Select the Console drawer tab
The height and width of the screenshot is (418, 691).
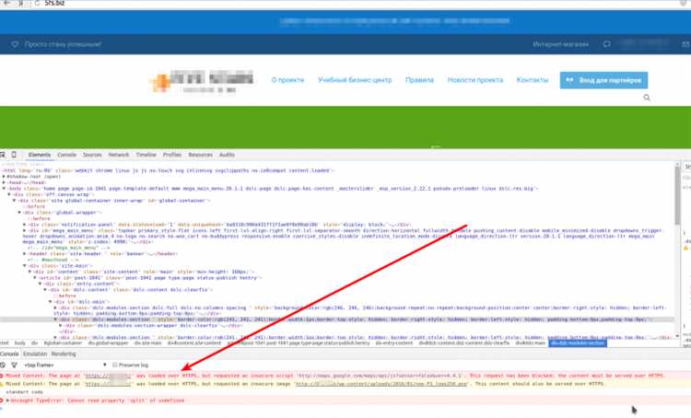(x=9, y=354)
